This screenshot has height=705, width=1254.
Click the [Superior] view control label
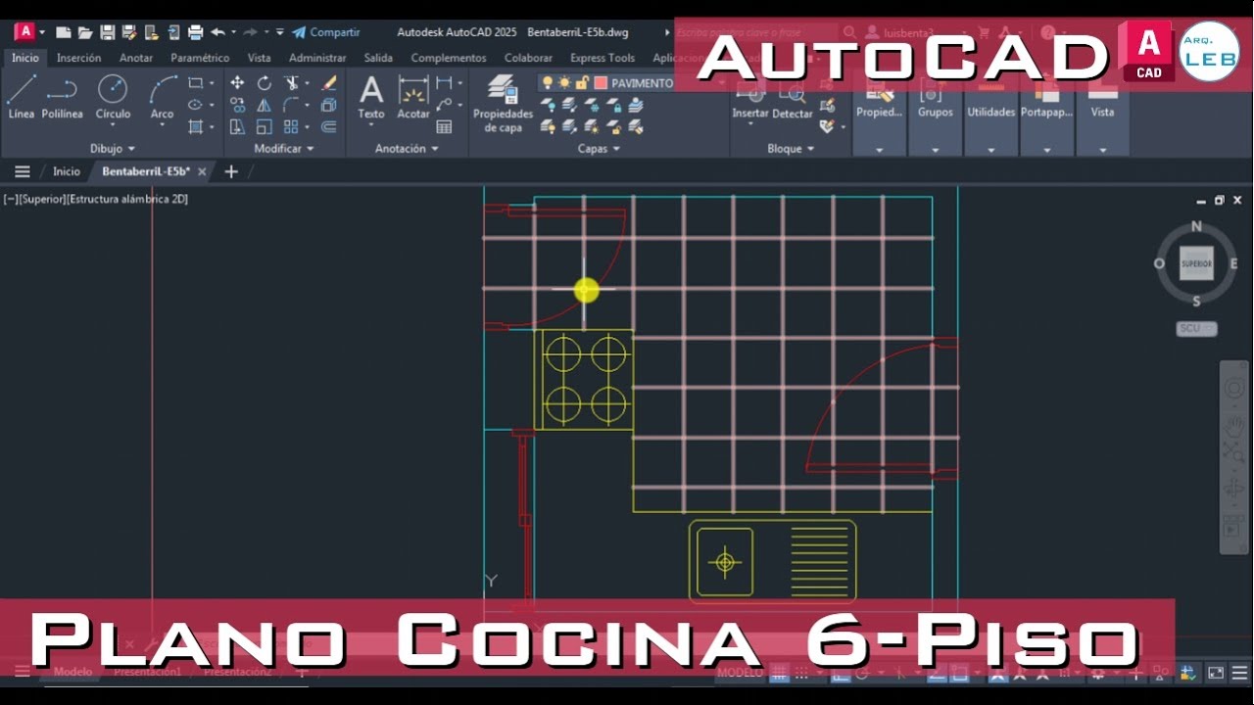[41, 199]
